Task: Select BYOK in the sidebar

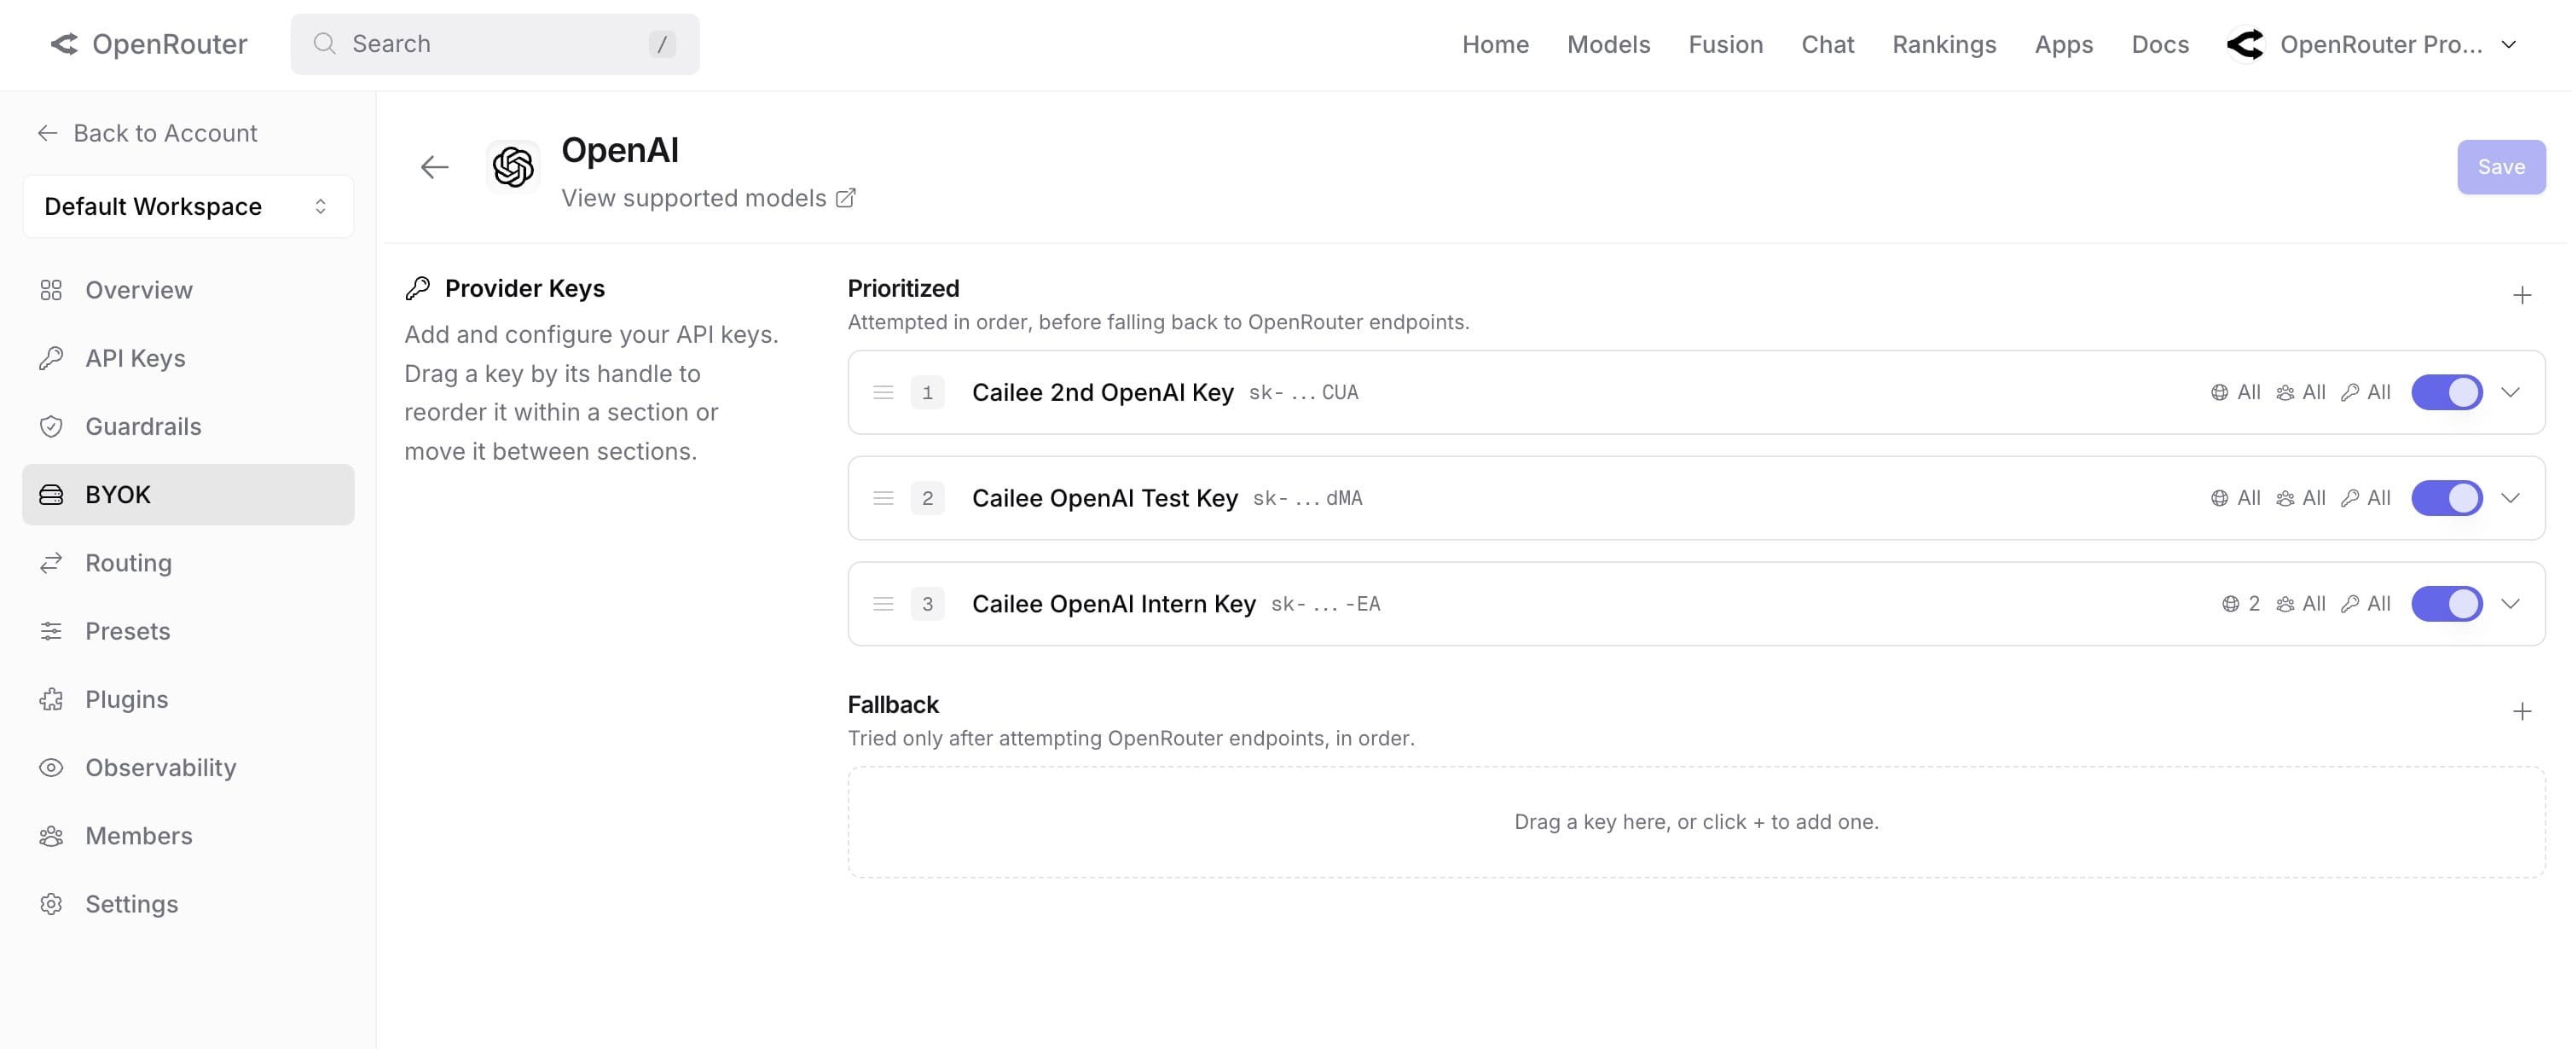Action: 188,495
